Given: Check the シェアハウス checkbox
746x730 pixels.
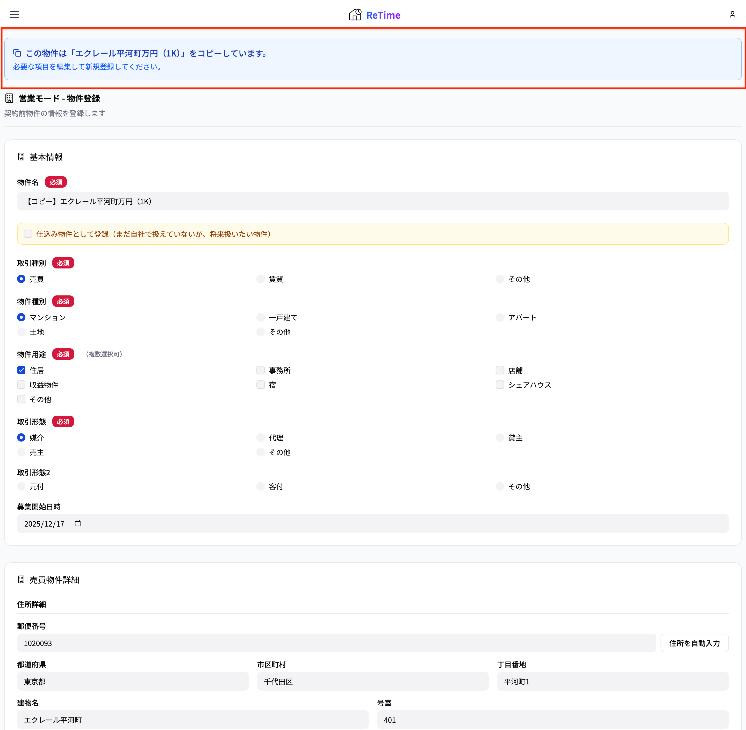Looking at the screenshot, I should [x=500, y=385].
